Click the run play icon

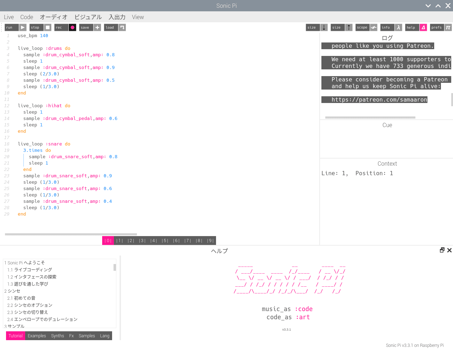(23, 28)
